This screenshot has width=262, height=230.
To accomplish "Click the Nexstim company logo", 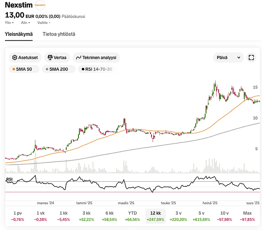I will (x=40, y=5).
